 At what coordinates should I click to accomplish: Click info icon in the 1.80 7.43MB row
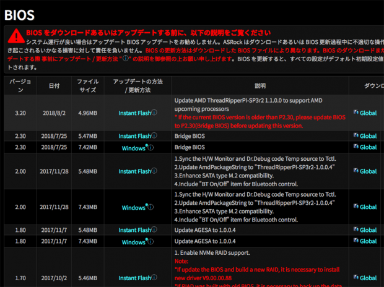tap(151, 242)
